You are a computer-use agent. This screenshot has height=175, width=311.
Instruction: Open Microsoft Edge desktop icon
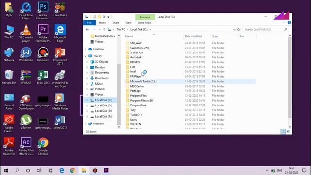point(60,33)
